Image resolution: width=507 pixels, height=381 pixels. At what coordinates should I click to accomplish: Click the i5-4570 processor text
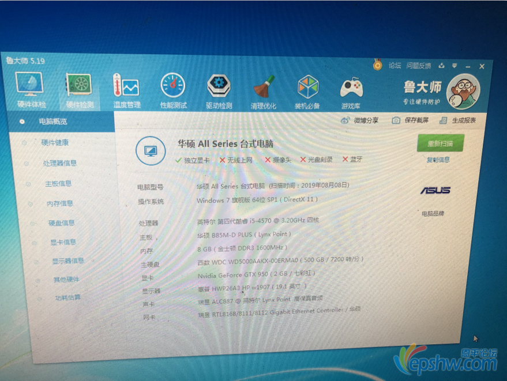point(258,221)
